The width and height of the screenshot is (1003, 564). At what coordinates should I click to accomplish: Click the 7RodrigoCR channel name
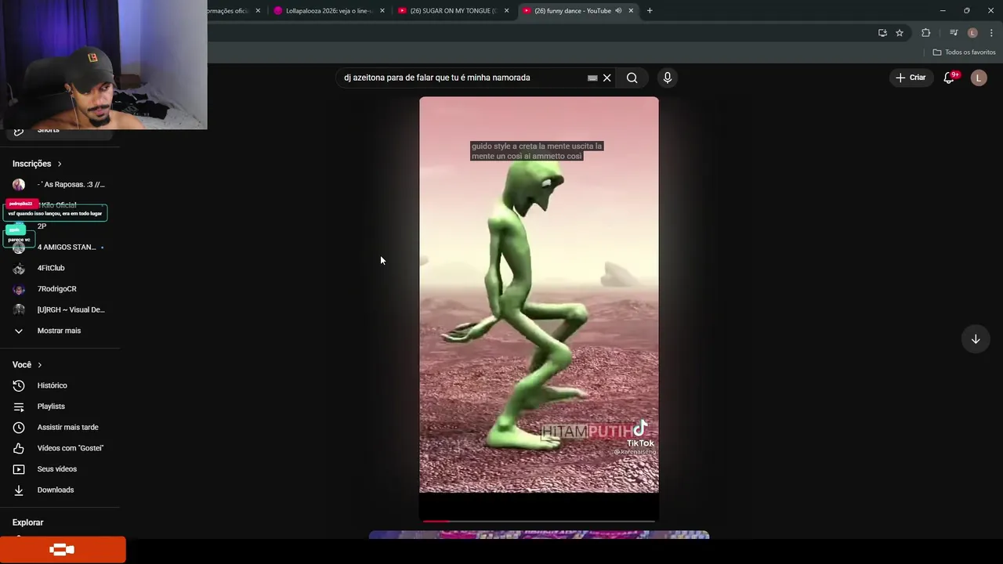(x=57, y=289)
